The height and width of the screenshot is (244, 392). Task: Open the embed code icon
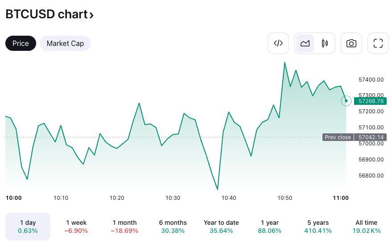(278, 43)
